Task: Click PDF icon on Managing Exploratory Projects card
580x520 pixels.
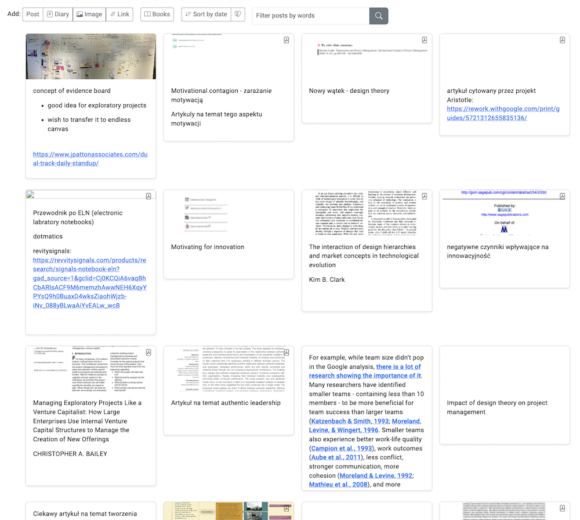Action: point(148,352)
